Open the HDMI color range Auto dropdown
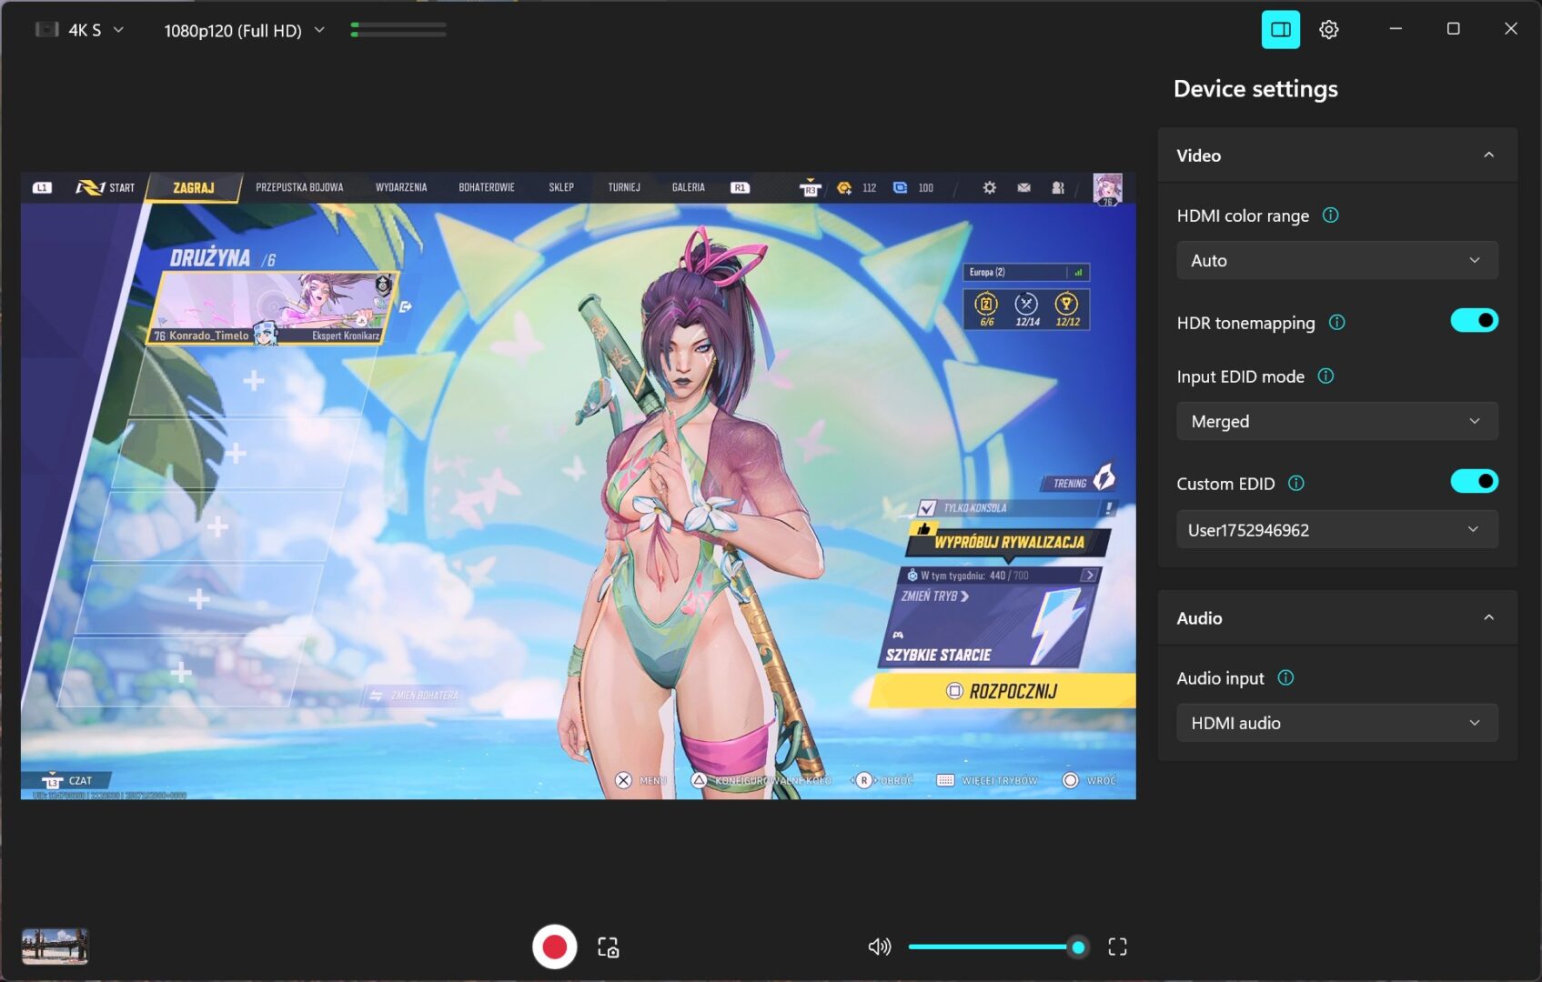The width and height of the screenshot is (1542, 982). point(1336,261)
